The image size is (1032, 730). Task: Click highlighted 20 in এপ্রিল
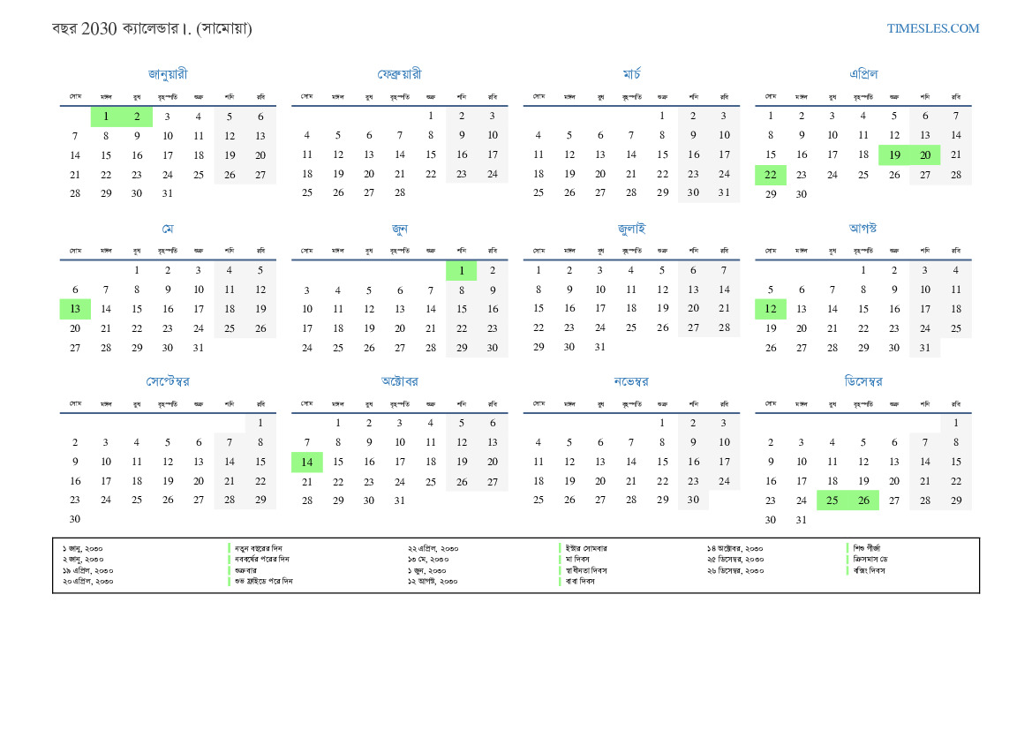click(925, 155)
